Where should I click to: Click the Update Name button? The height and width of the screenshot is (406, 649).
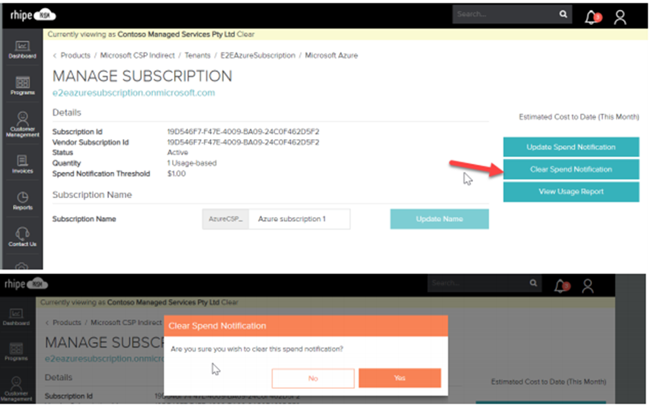pos(439,219)
